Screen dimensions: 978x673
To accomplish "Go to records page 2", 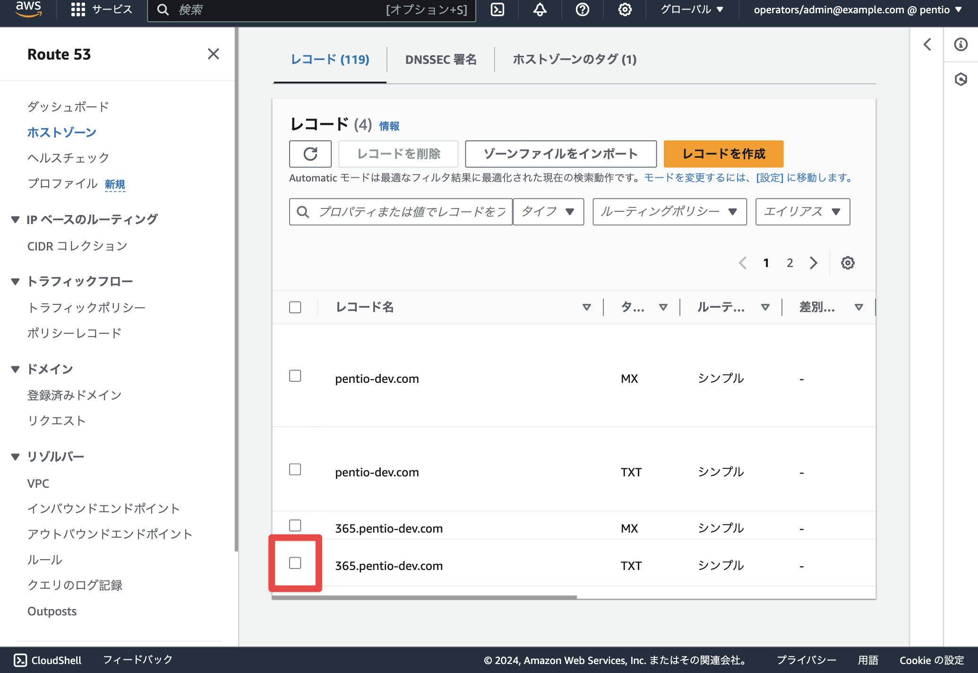I will coord(789,263).
